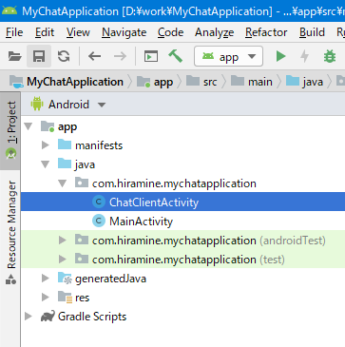
Task: Collapse the java folder
Action: tap(46, 164)
